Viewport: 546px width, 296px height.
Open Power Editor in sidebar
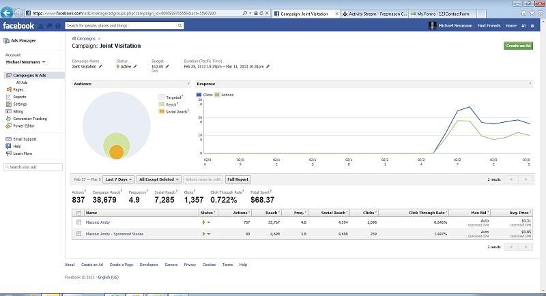click(x=24, y=126)
